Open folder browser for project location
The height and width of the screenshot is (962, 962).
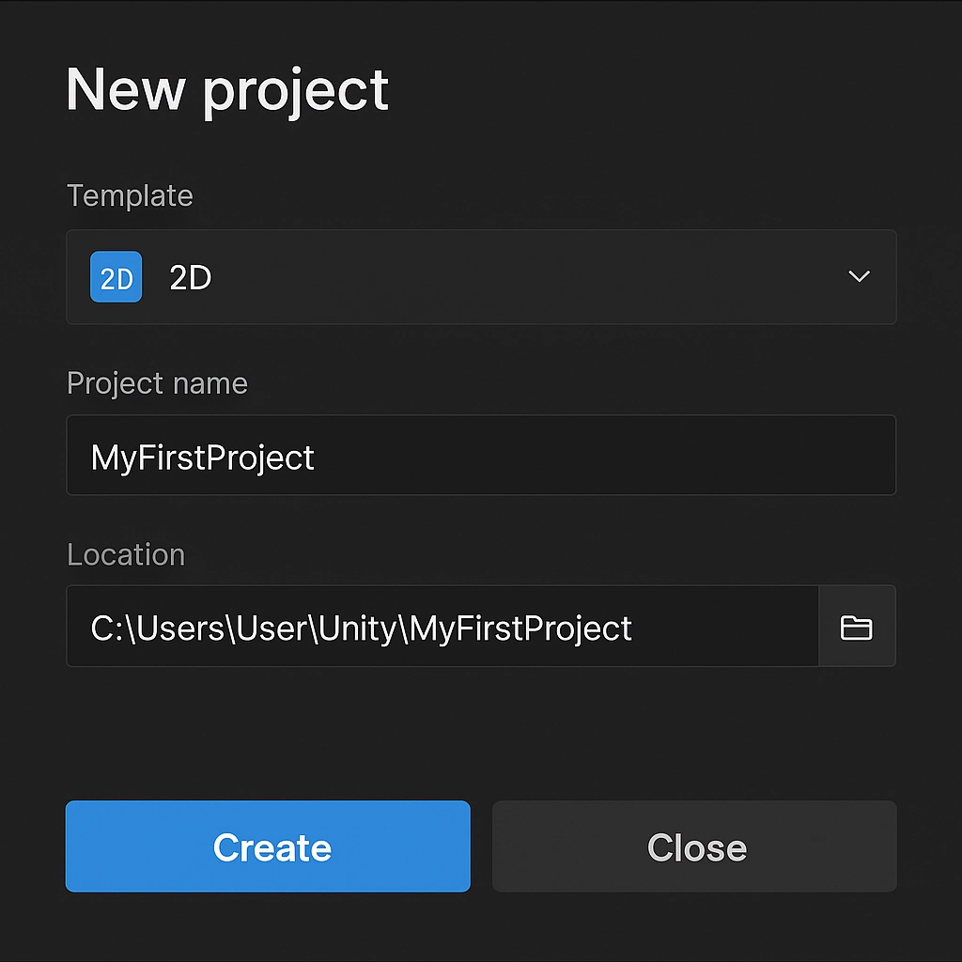coord(857,627)
